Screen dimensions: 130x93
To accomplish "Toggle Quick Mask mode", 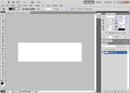I will point(3,88).
